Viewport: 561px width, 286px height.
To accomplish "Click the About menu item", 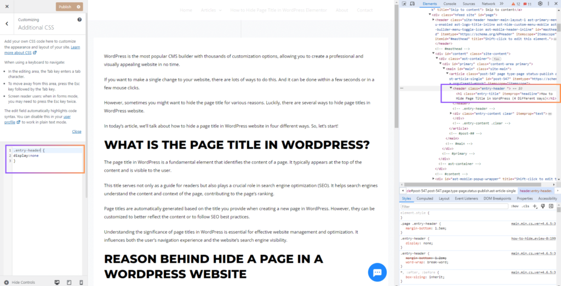I will point(342,10).
